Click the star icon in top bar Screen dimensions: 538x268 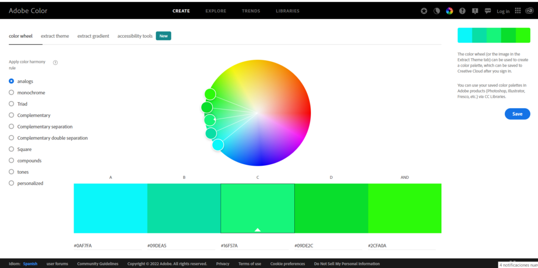(424, 11)
